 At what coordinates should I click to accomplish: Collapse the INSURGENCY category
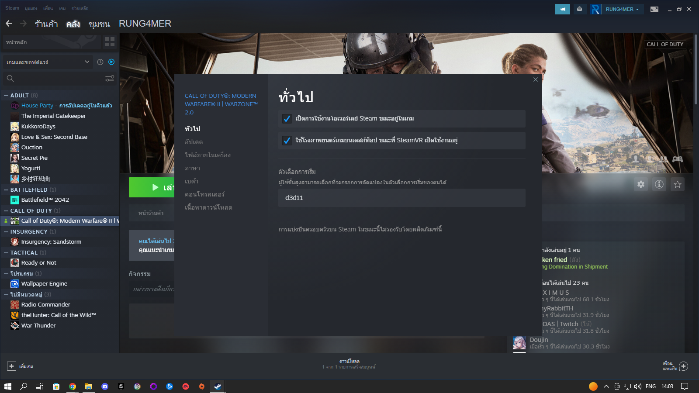click(x=6, y=231)
